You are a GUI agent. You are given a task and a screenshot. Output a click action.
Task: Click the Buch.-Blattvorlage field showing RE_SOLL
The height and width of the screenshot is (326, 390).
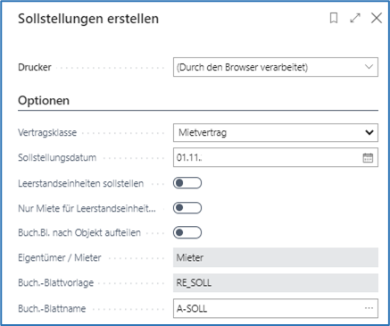pos(276,282)
